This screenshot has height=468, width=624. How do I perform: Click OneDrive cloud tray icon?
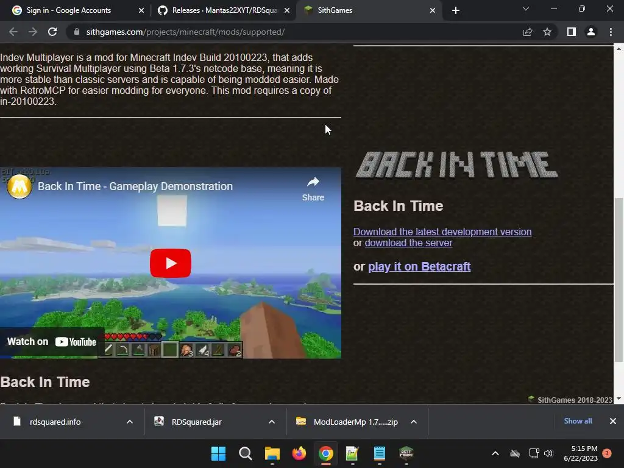515,453
